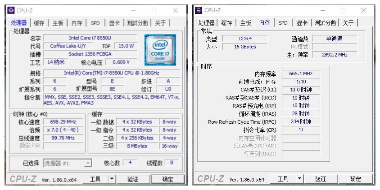Click the thread count value 8
The height and width of the screenshot is (190, 380).
(x=172, y=163)
